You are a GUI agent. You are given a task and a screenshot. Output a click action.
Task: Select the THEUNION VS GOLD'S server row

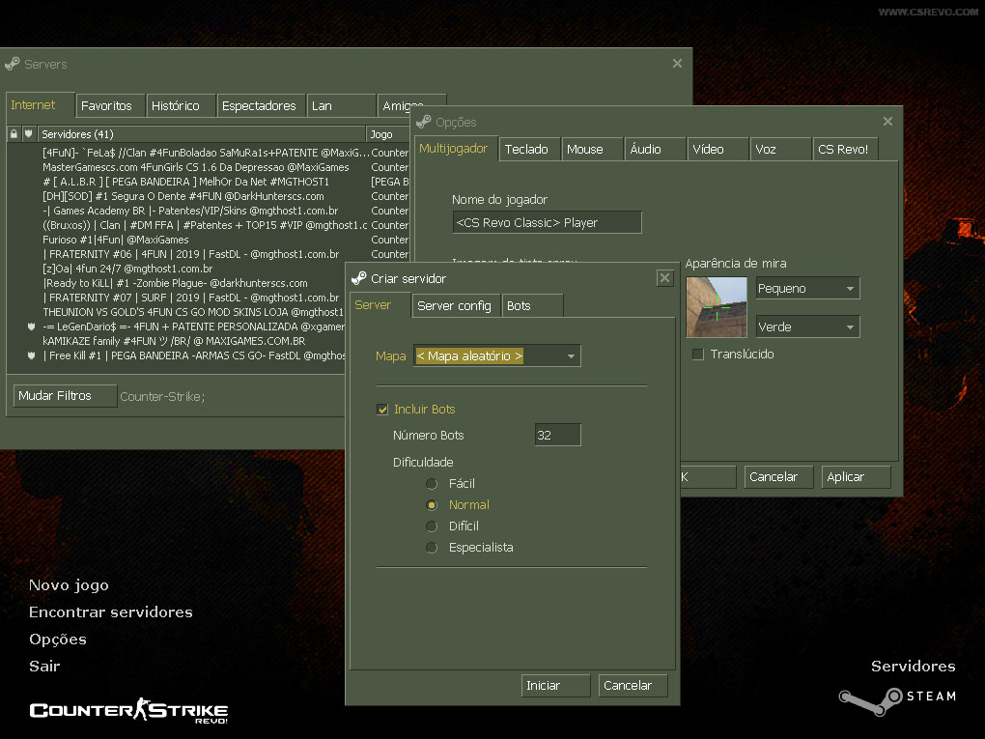(x=177, y=312)
